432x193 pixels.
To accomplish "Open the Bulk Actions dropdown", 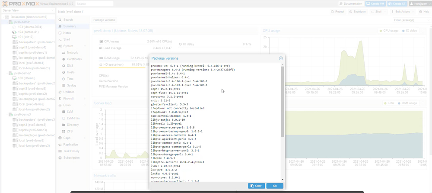I will [403, 12].
